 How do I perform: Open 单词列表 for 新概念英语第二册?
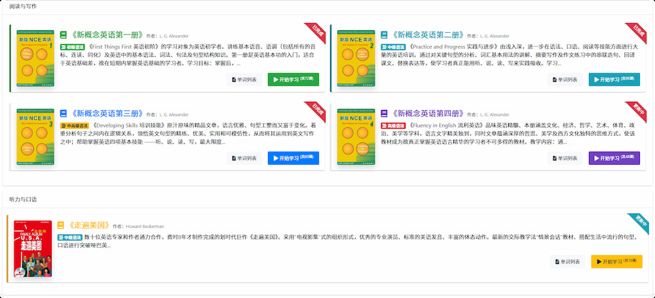[565, 80]
